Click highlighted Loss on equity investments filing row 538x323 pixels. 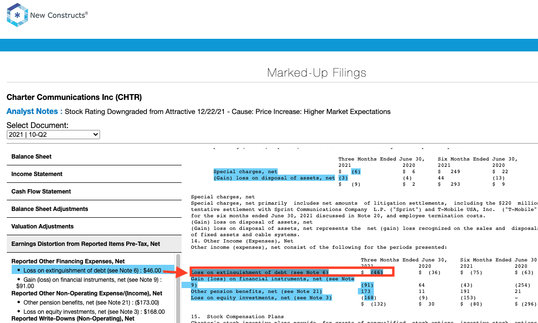pyautogui.click(x=261, y=298)
